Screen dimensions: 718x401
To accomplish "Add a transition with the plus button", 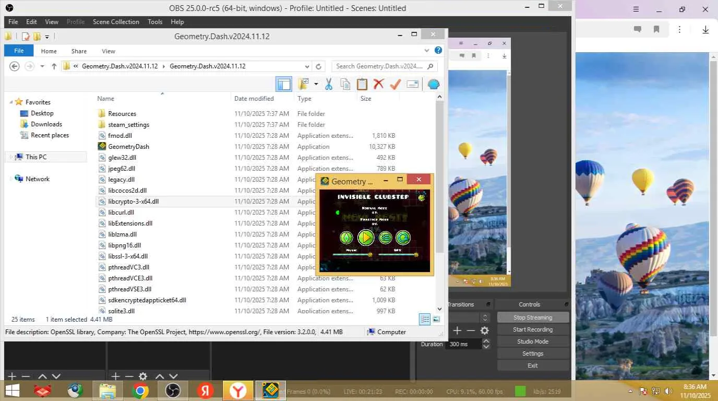I will (x=457, y=331).
